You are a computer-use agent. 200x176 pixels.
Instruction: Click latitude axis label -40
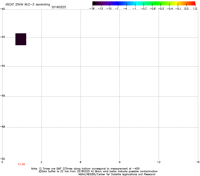pyautogui.click(x=2, y=9)
